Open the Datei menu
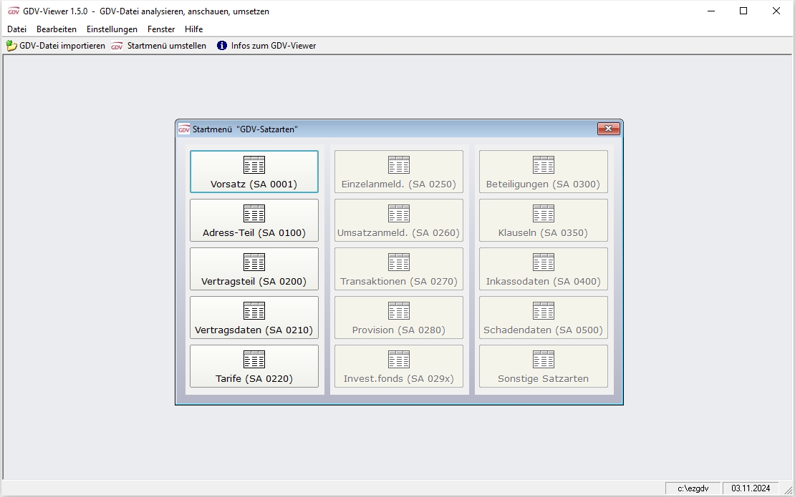The width and height of the screenshot is (795, 497). click(16, 29)
